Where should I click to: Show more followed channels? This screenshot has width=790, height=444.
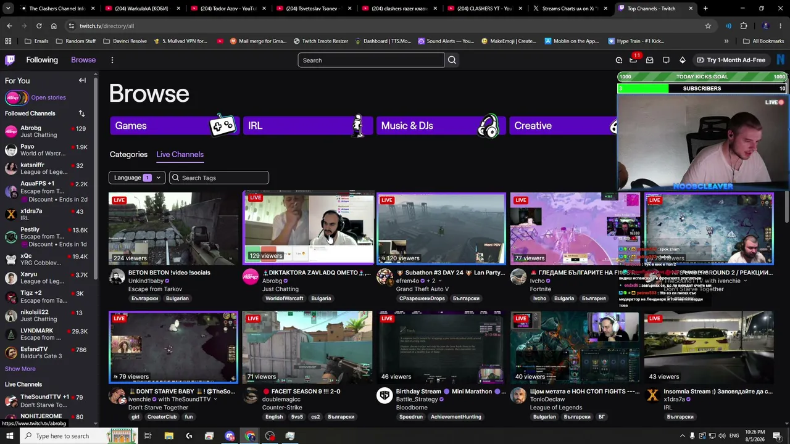20,369
